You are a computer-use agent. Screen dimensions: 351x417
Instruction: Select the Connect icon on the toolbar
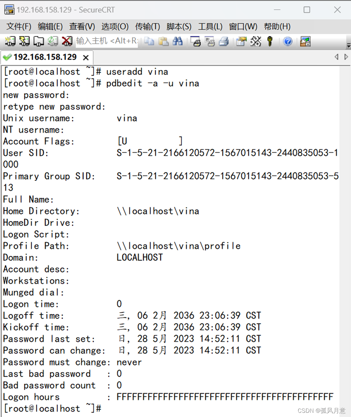pyautogui.click(x=9, y=41)
